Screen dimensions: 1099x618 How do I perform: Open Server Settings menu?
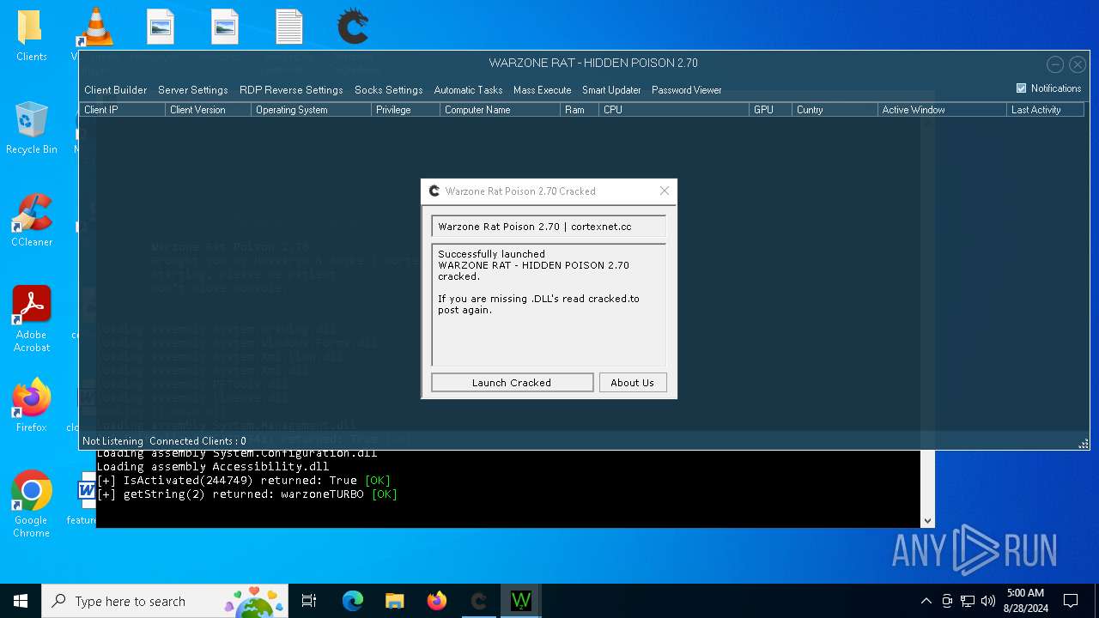(x=192, y=89)
